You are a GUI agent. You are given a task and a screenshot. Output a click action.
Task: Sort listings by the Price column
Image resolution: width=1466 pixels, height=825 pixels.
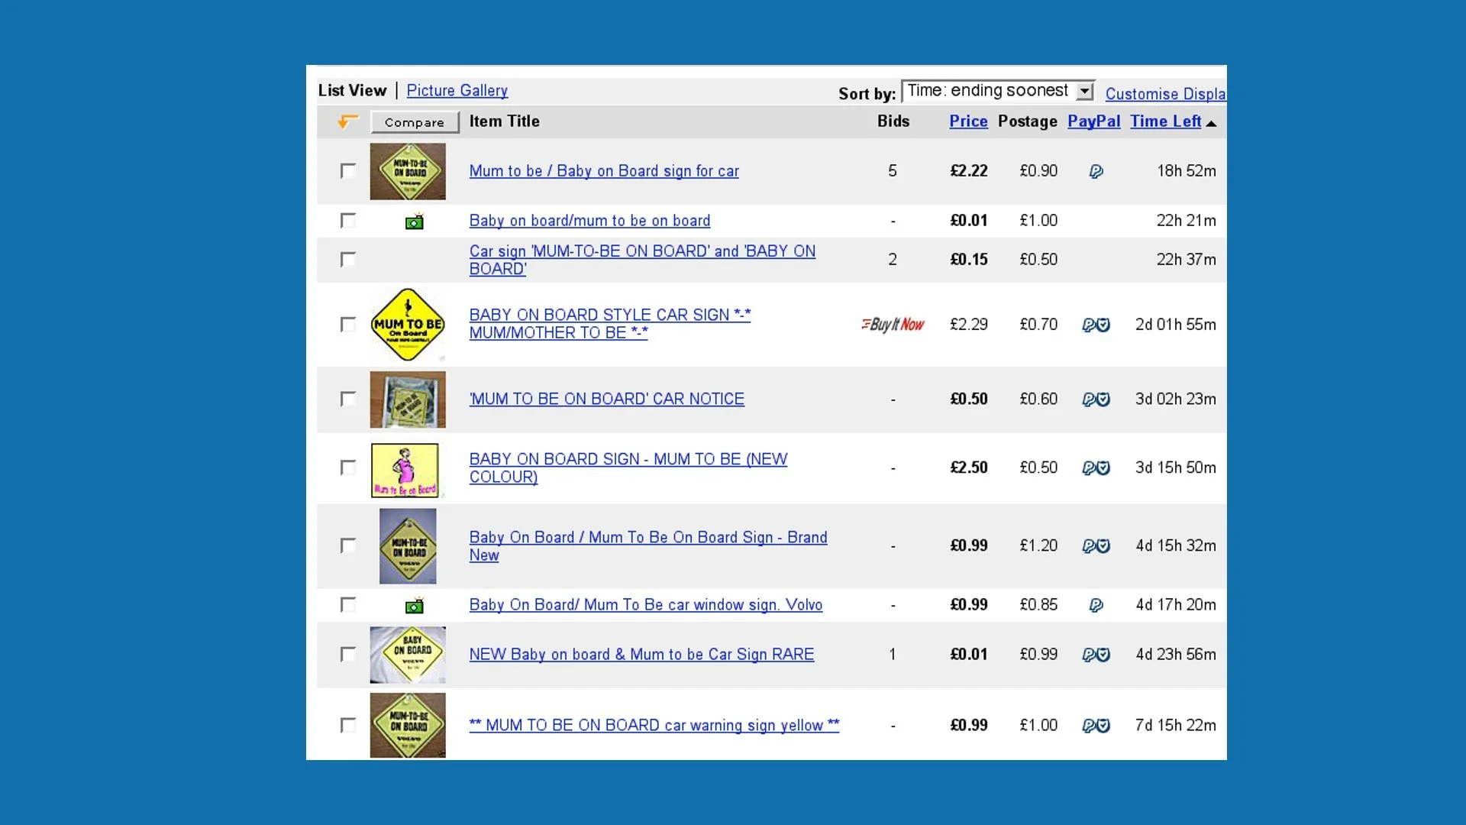(x=968, y=121)
